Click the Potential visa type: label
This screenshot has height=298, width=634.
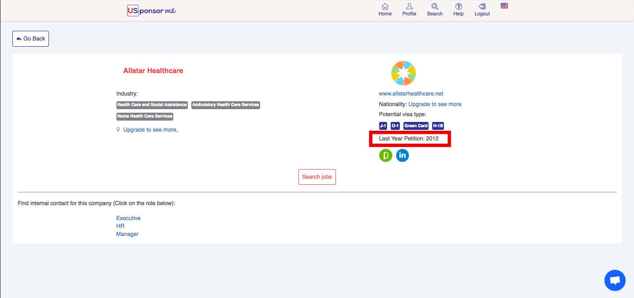click(x=403, y=114)
